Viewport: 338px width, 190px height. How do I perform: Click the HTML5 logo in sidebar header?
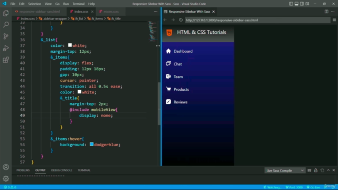(x=169, y=33)
